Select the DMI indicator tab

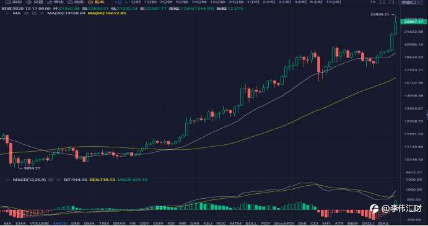tap(76, 224)
